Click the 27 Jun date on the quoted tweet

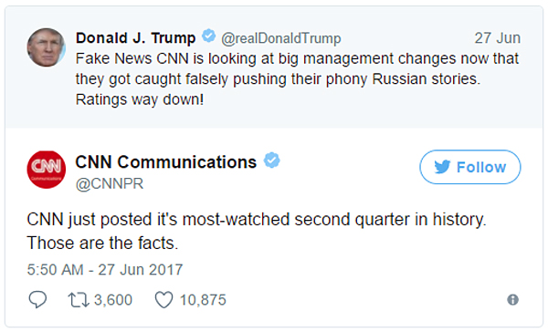point(498,37)
